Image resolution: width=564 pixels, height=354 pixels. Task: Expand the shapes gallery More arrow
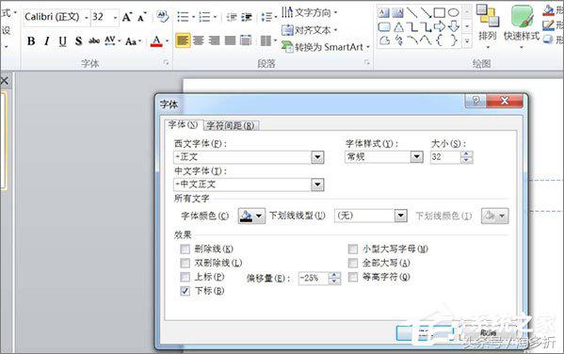(467, 40)
